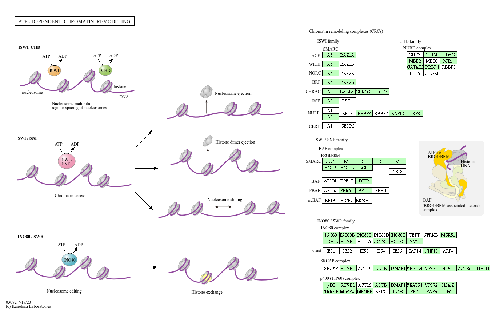Open the TRRAP gene box
The image size is (500, 310).
331,291
